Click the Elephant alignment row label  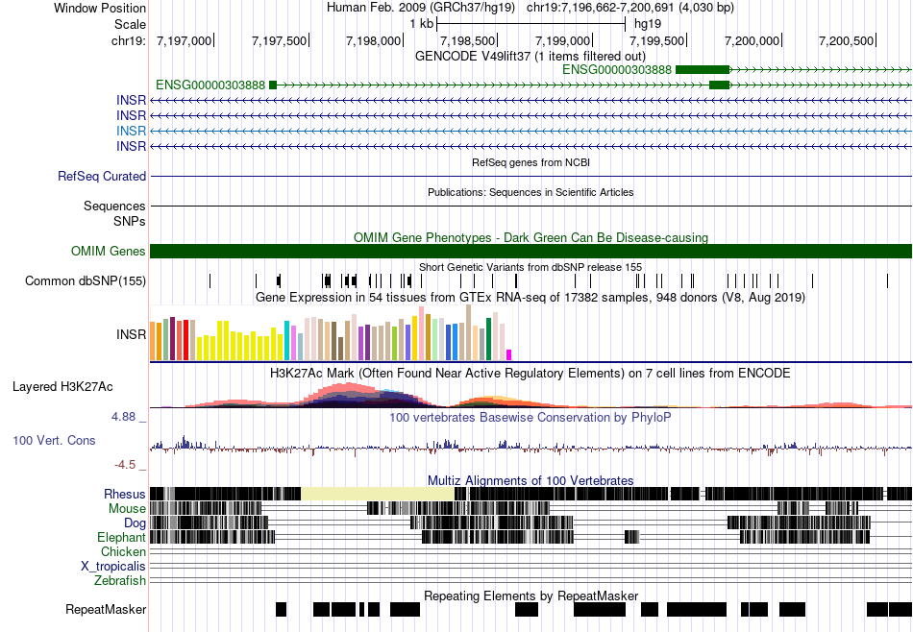[122, 537]
